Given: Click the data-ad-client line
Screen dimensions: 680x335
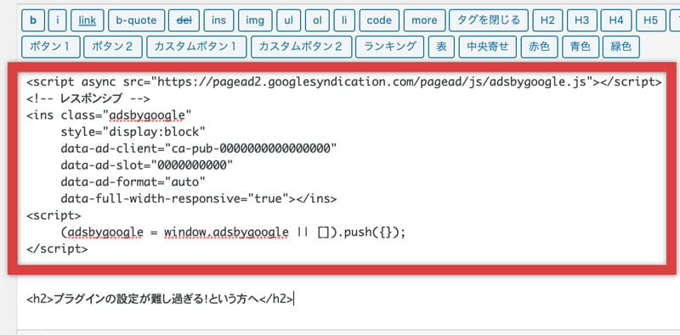Looking at the screenshot, I should point(199,148).
